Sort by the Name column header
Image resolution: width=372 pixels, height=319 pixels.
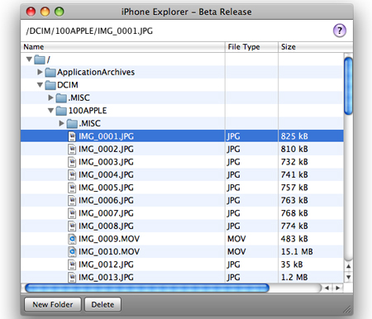click(x=123, y=47)
